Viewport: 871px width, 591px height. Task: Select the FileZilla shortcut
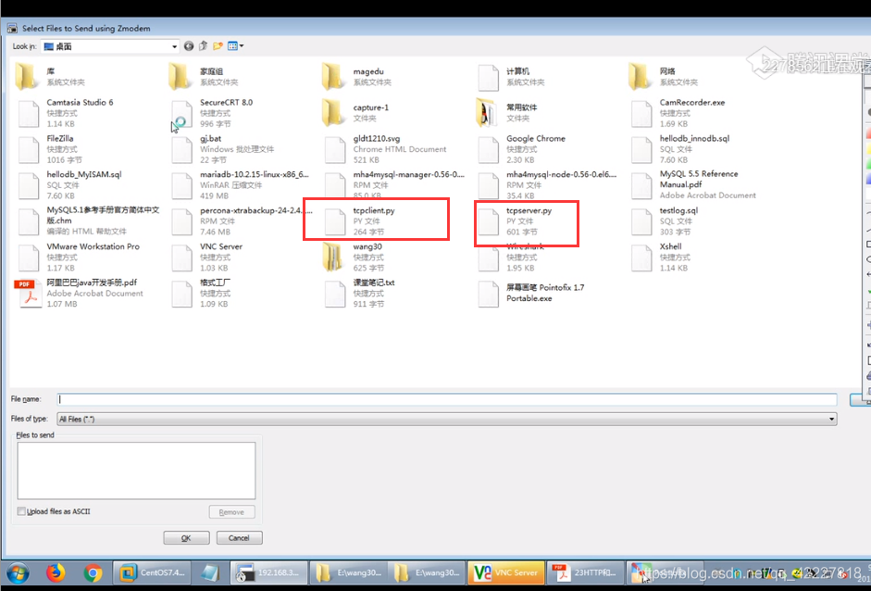click(50, 149)
